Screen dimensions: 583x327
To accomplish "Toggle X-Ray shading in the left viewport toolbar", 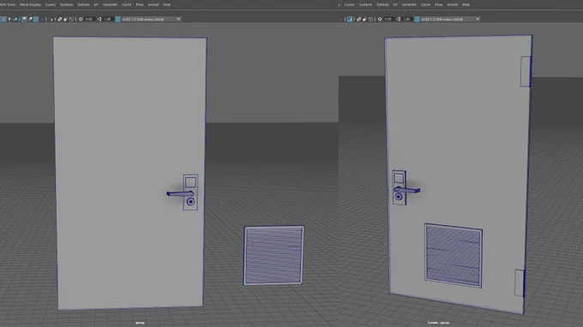I will pyautogui.click(x=59, y=19).
